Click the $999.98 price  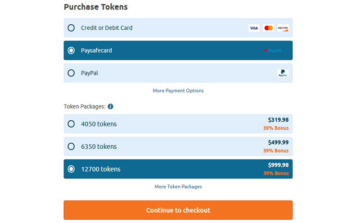click(278, 165)
